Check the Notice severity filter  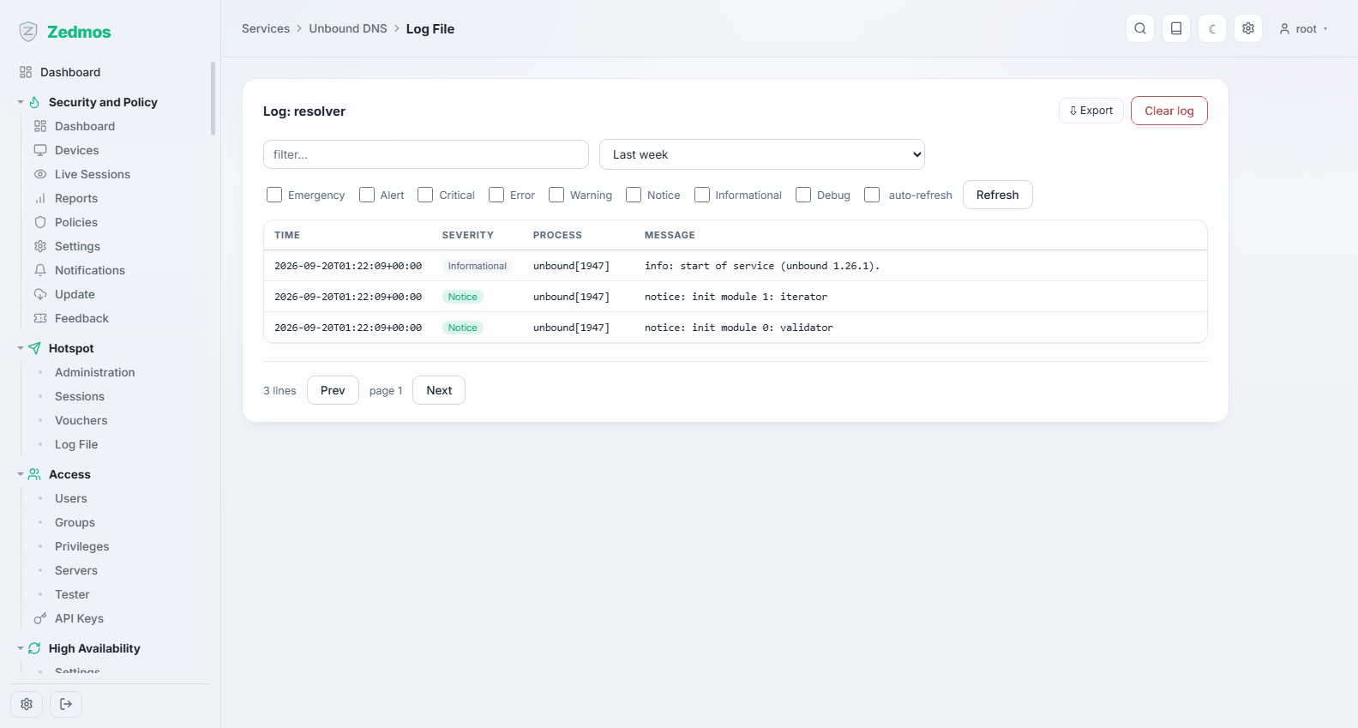(x=634, y=195)
